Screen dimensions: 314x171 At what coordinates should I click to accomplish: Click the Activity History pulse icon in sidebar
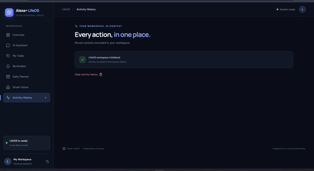8,98
